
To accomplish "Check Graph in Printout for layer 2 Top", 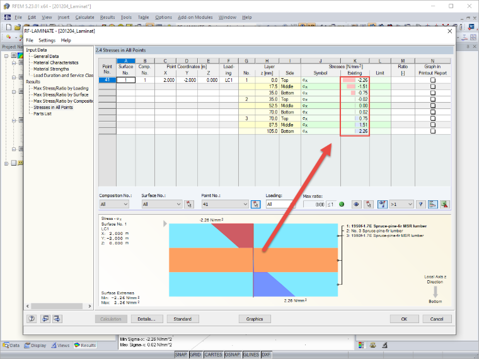I will pos(432,100).
